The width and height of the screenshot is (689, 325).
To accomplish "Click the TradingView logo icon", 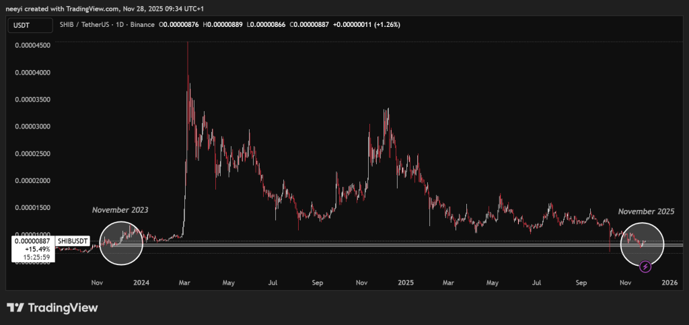I will point(15,308).
